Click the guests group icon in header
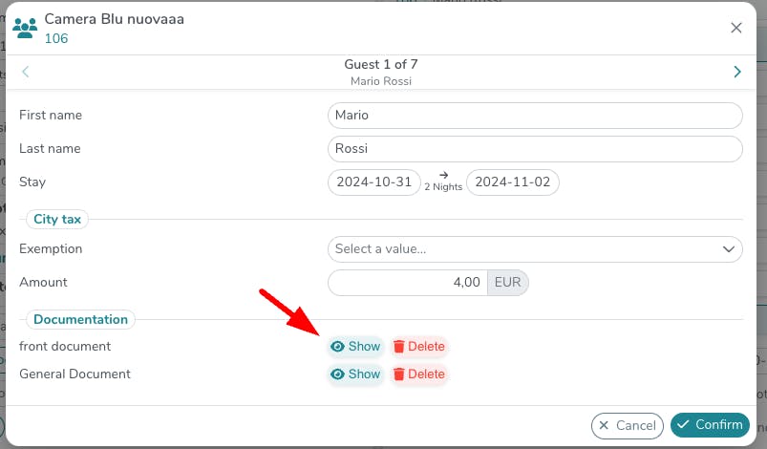This screenshot has width=767, height=449. [26, 28]
